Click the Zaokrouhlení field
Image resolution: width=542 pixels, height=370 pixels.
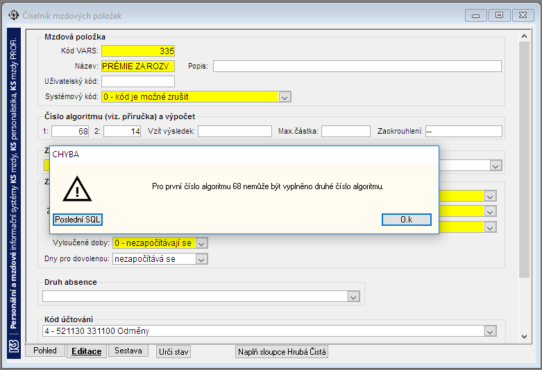[x=464, y=132]
